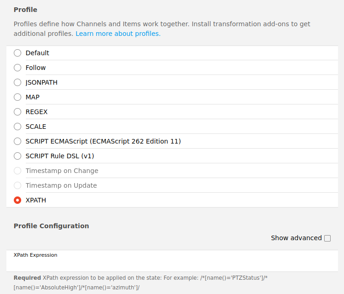This screenshot has height=294, width=344.
Task: Choose the SCALE profile option
Action: [17, 127]
